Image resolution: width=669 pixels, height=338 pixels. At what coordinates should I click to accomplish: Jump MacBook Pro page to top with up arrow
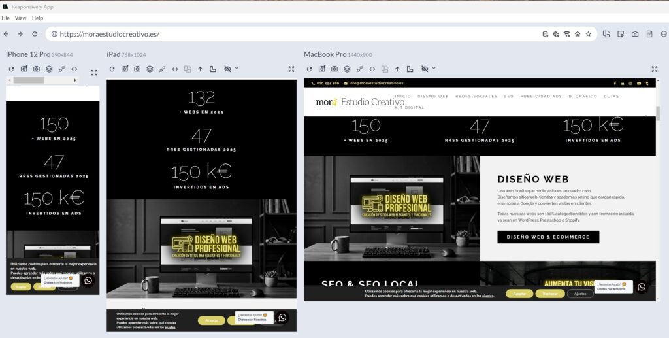[397, 69]
